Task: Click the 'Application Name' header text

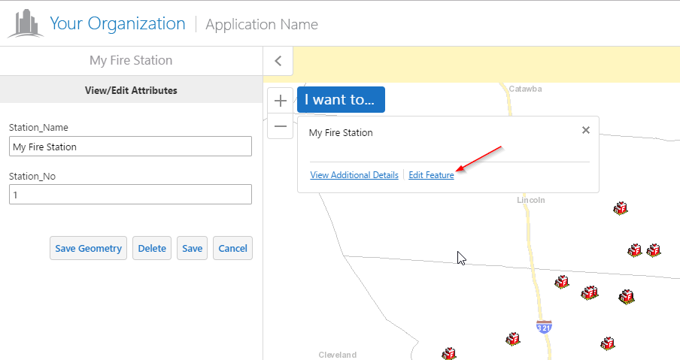Action: point(262,24)
